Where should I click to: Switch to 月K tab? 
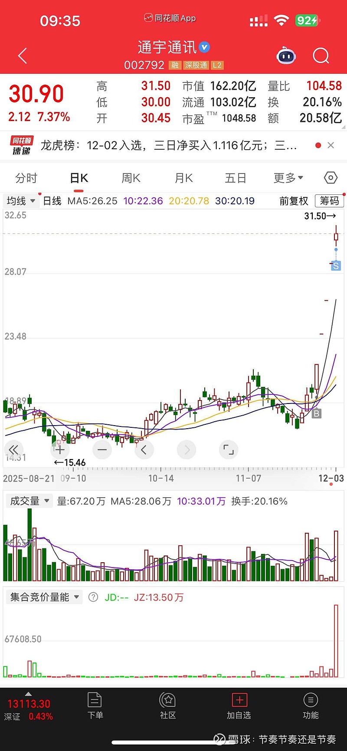tap(183, 178)
